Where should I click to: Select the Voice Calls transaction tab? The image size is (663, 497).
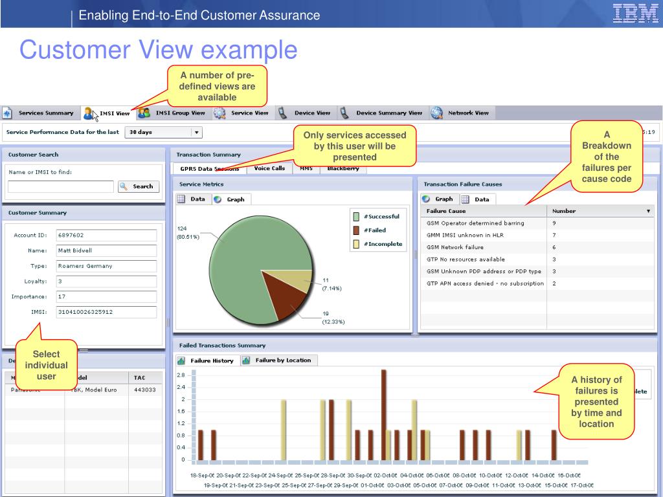(x=269, y=168)
